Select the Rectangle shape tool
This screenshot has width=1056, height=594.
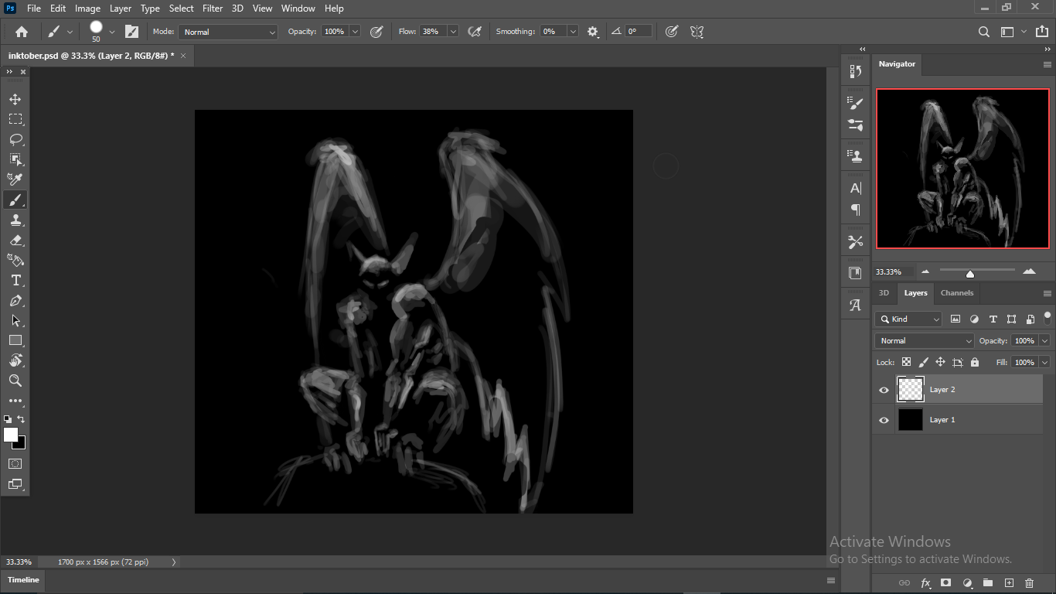15,340
